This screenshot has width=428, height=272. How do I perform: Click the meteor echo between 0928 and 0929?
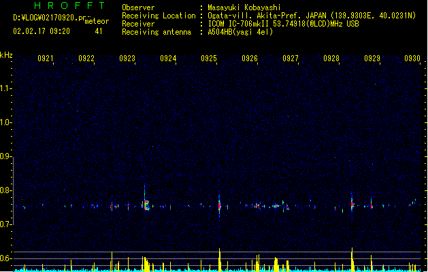pyautogui.click(x=352, y=204)
